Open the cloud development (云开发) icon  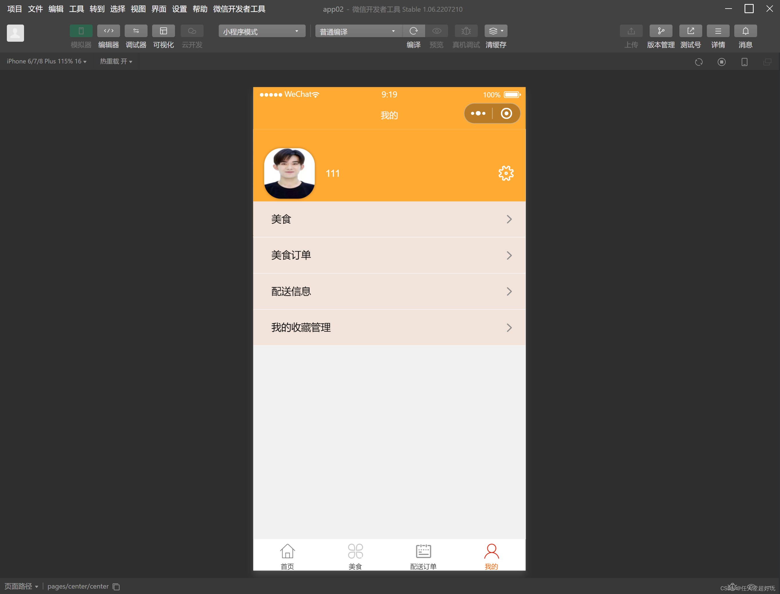pos(192,31)
